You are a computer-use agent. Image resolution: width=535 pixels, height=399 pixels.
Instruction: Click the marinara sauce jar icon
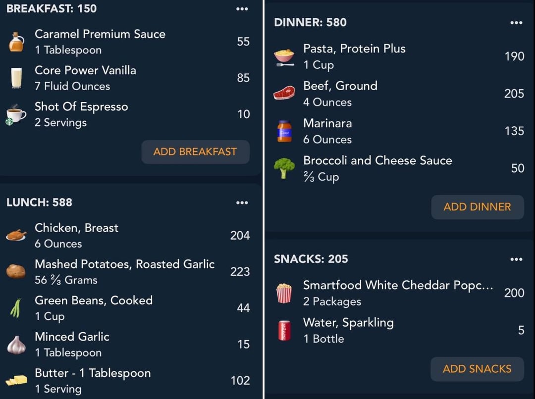tap(284, 131)
